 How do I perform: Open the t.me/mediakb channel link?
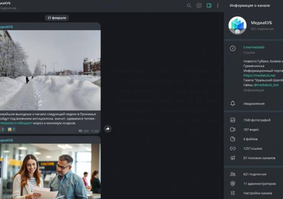(254, 47)
